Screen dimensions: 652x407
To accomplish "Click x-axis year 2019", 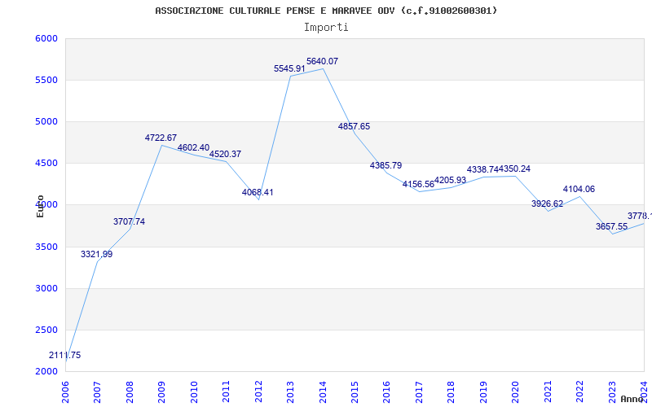I will 483,392.
